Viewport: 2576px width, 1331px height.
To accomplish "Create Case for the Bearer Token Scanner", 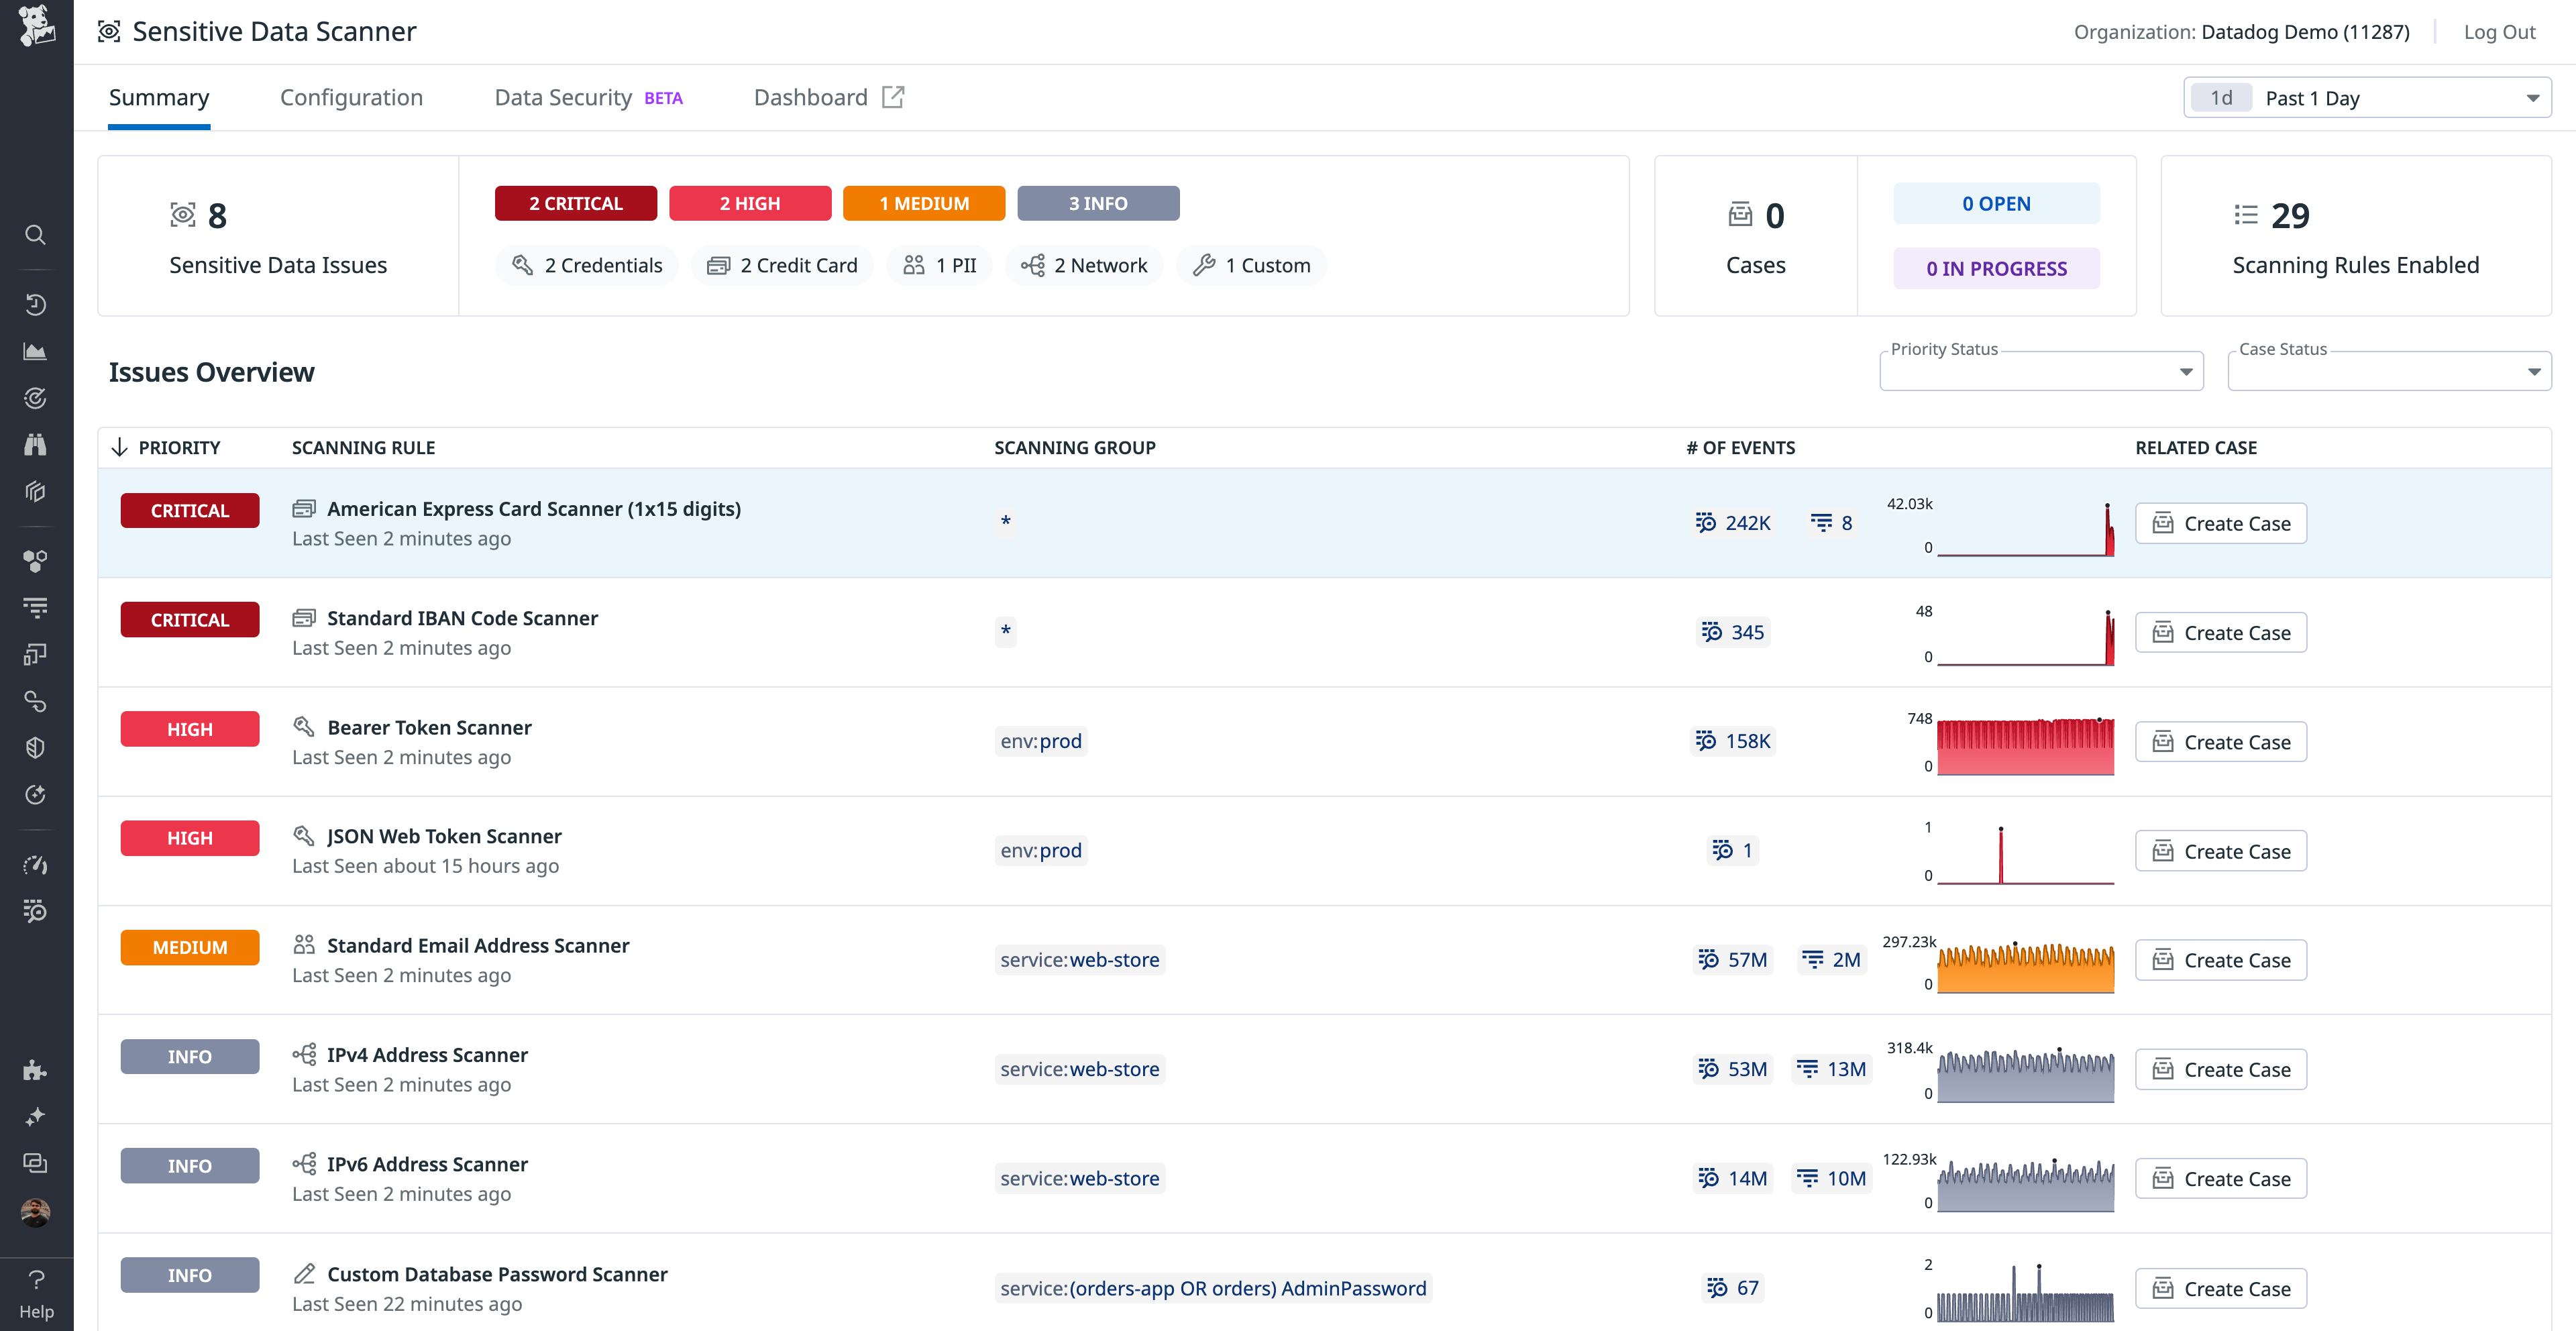I will (2220, 741).
